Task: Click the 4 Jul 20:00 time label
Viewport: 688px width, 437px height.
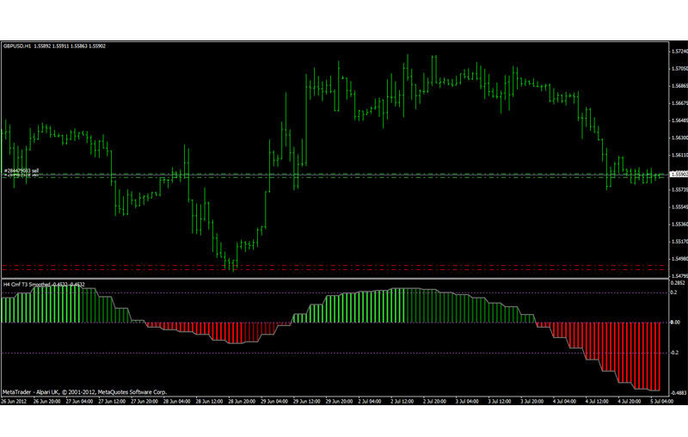Action: click(629, 402)
